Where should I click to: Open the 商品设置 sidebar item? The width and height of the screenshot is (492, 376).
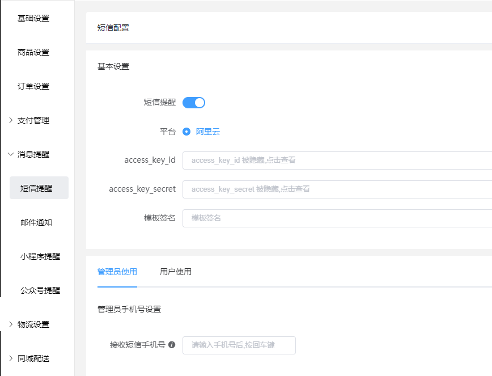pos(33,52)
